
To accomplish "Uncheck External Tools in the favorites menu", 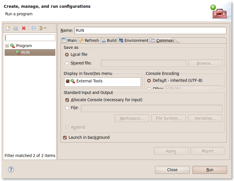I will (68, 81).
